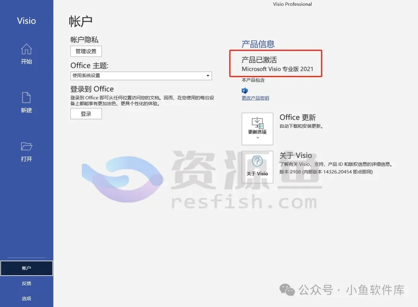Open the Office 主题 combo box
This screenshot has height=307, width=418.
point(141,76)
